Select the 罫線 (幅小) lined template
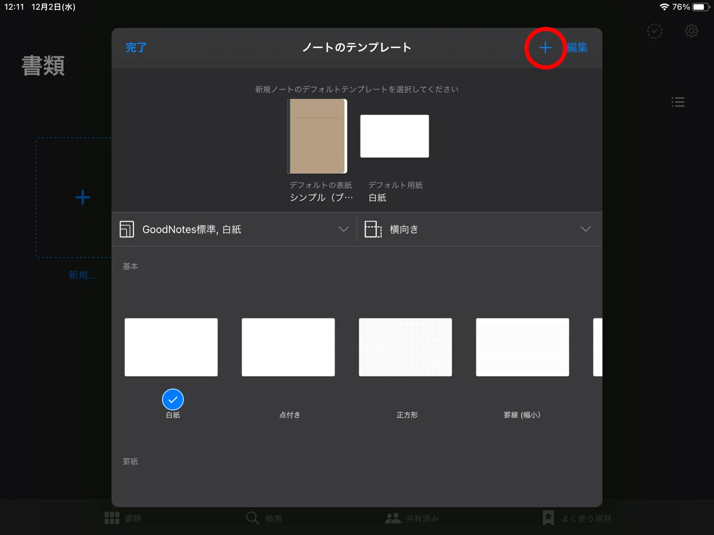 pos(522,347)
